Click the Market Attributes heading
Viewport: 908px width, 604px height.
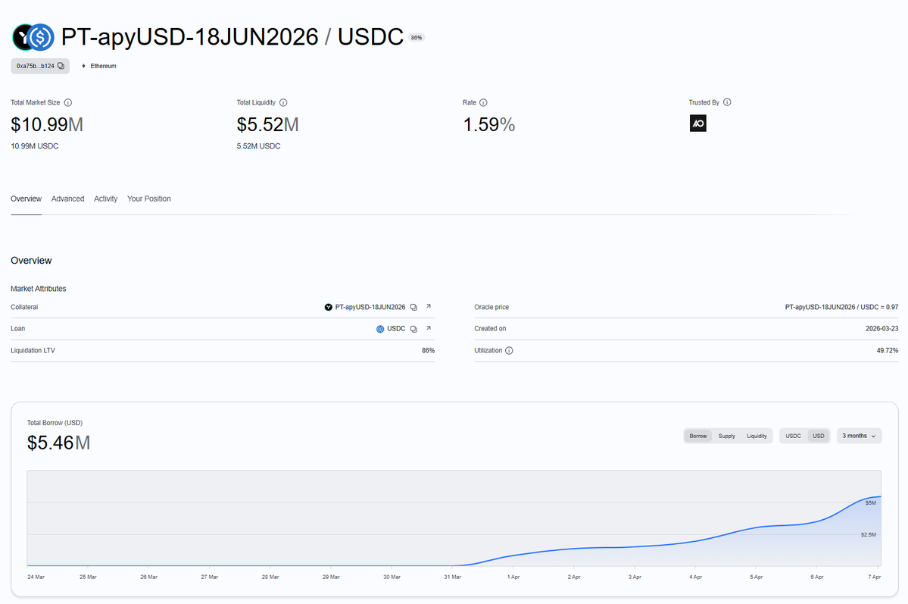[38, 289]
